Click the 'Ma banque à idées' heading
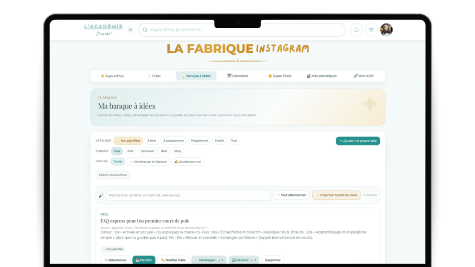 tap(127, 106)
